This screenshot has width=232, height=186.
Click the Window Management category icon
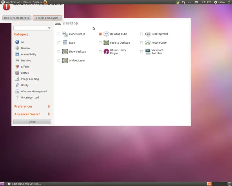17,91
